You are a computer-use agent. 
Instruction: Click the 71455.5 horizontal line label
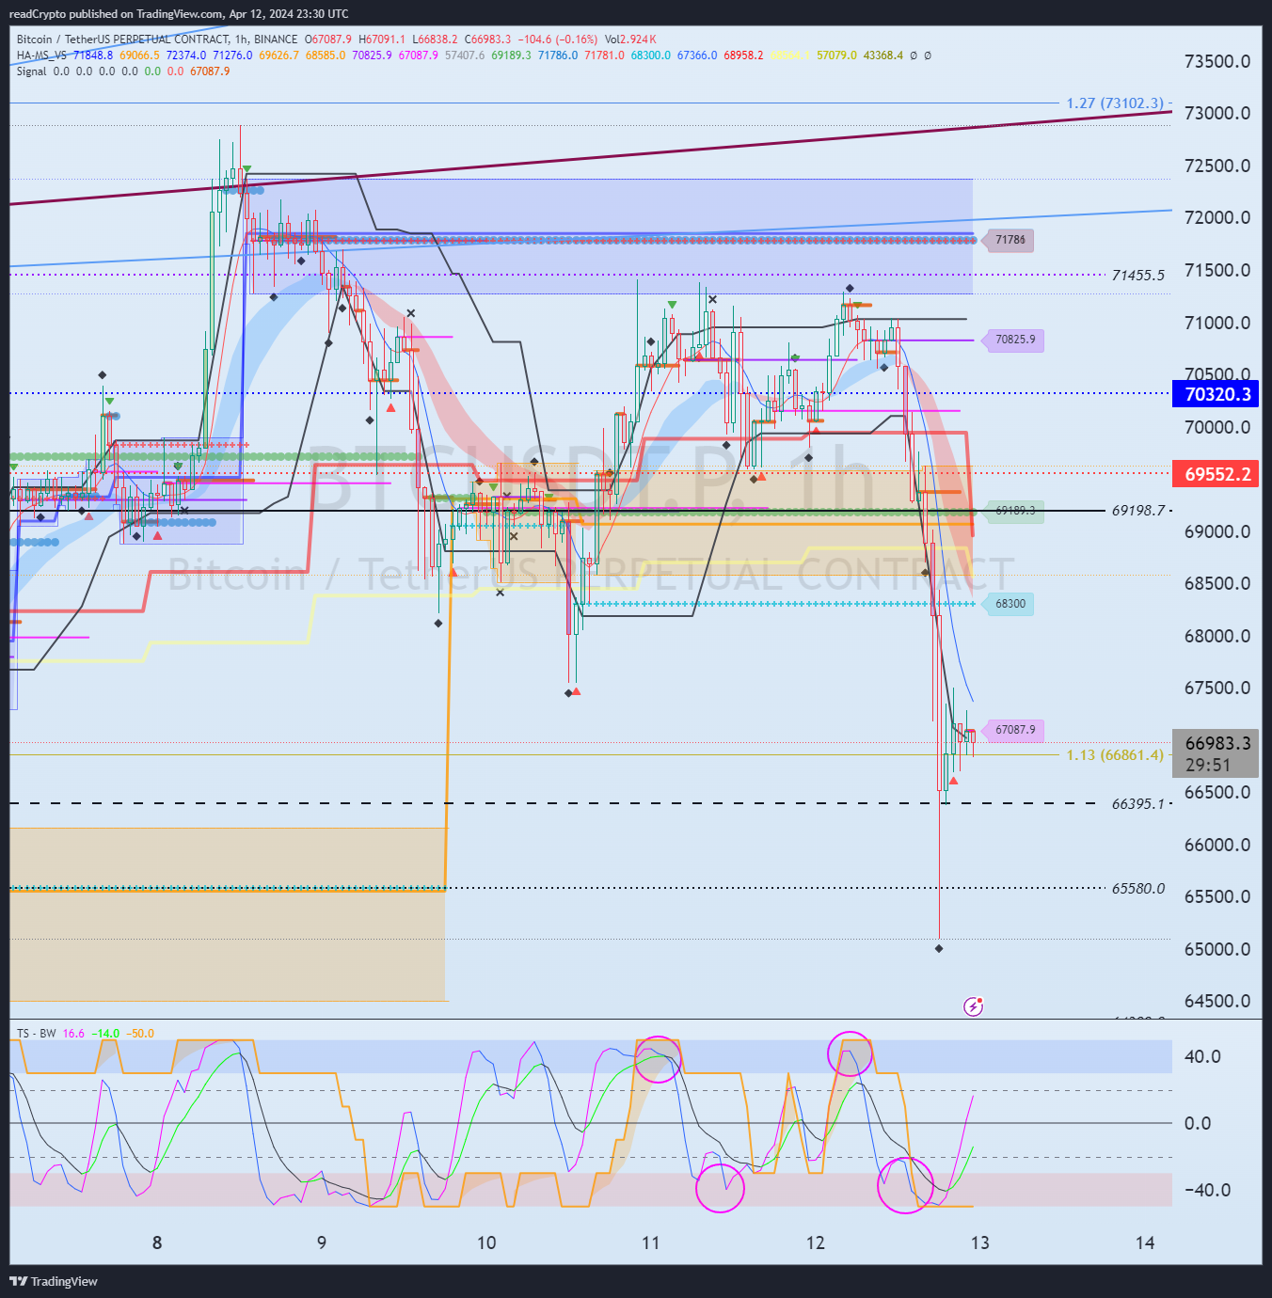coord(1138,276)
